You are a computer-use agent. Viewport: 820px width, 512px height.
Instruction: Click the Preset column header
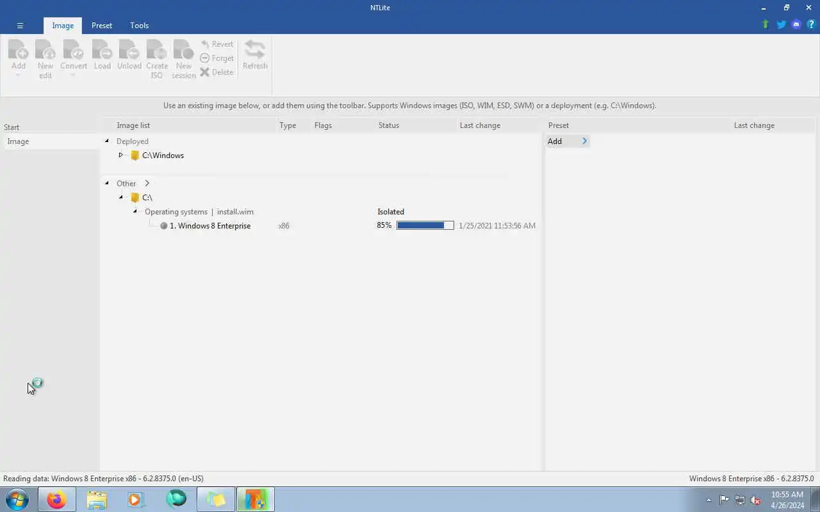pos(559,125)
